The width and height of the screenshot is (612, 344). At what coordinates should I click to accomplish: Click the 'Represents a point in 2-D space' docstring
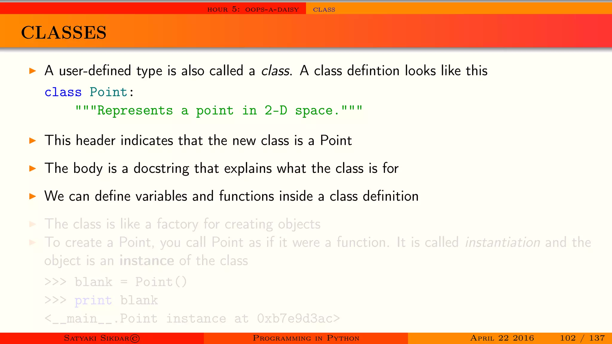click(x=219, y=110)
